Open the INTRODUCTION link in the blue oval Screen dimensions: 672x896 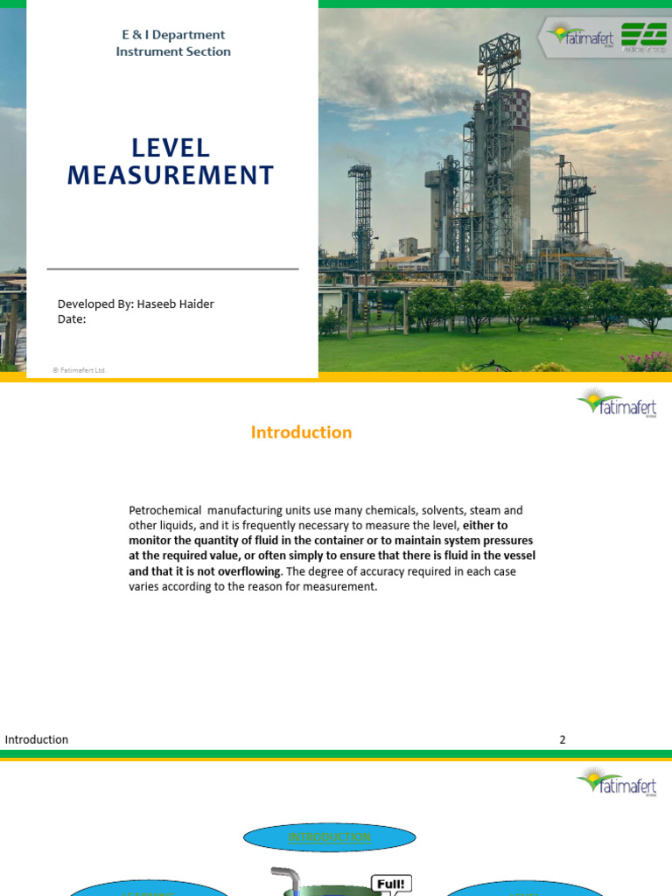(329, 837)
